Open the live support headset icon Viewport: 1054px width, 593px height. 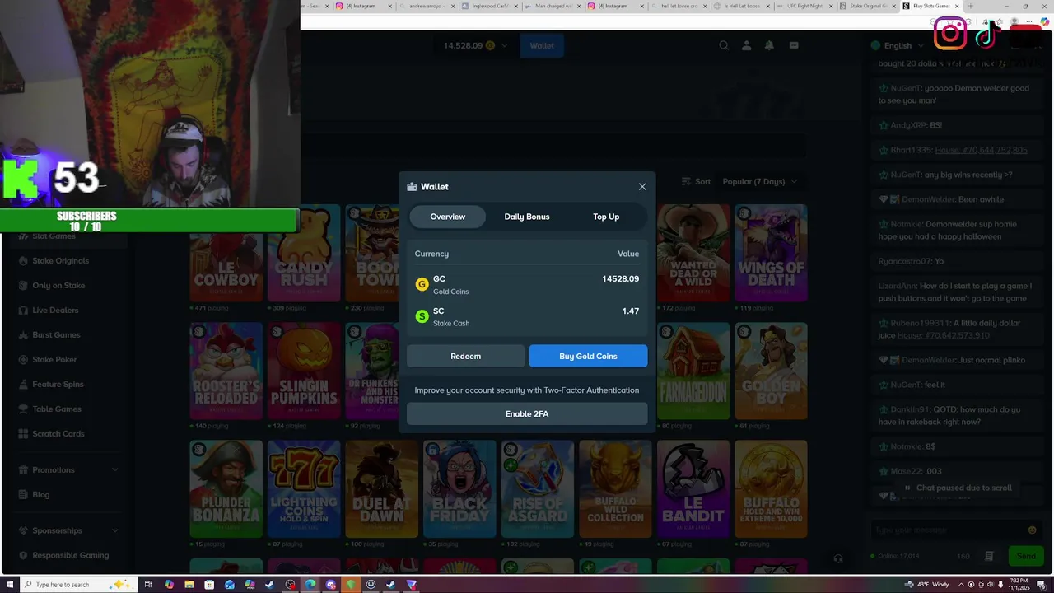[838, 558]
